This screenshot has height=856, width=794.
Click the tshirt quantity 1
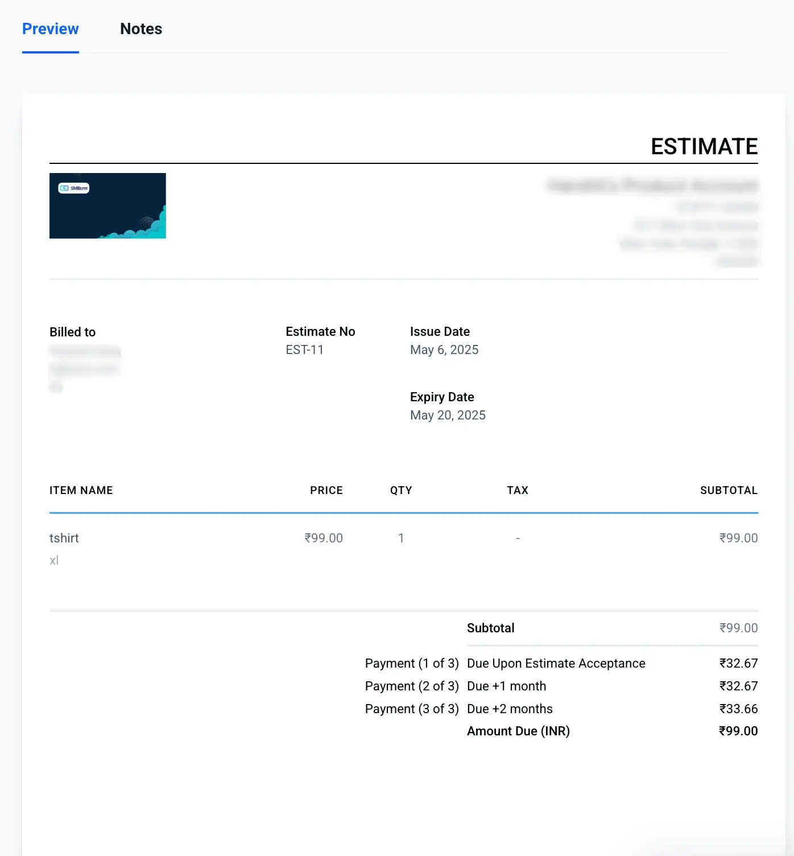coord(401,538)
